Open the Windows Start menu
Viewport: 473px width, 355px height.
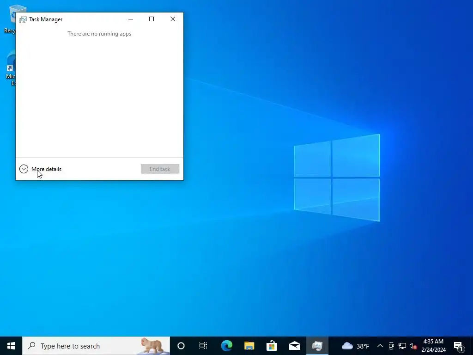11,346
